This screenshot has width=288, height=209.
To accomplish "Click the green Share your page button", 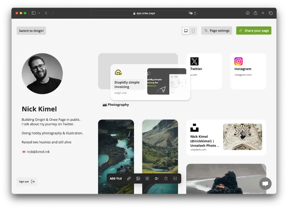I will pos(253,30).
